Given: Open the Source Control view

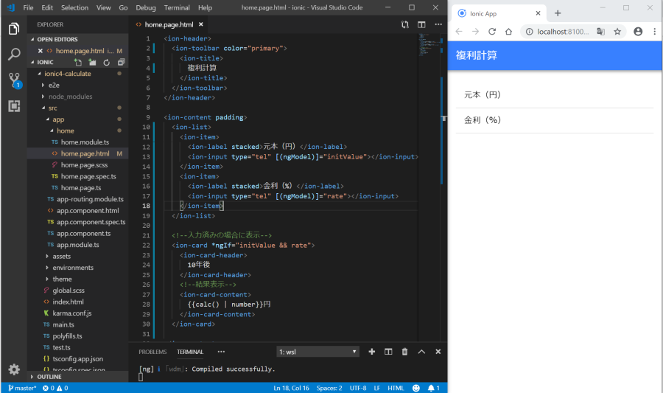Looking at the screenshot, I should (13, 79).
